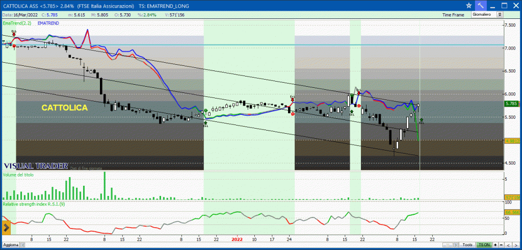522x250 pixels.
Task: Click the Relative strength index R.S.I.(9) label
Action: [x=34, y=204]
